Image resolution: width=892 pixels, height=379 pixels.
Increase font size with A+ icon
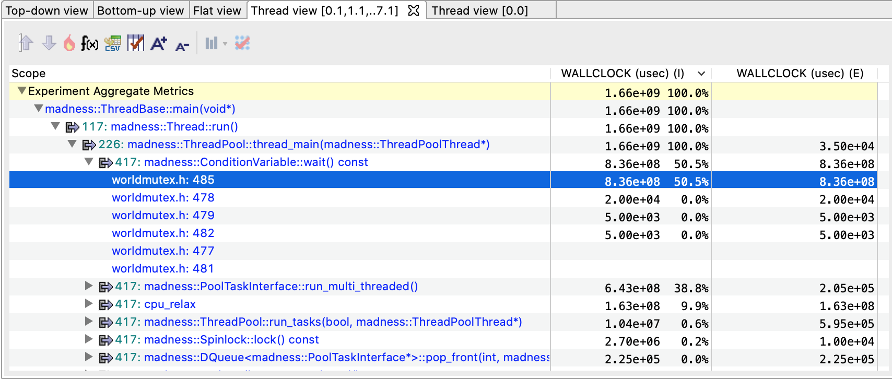[159, 43]
